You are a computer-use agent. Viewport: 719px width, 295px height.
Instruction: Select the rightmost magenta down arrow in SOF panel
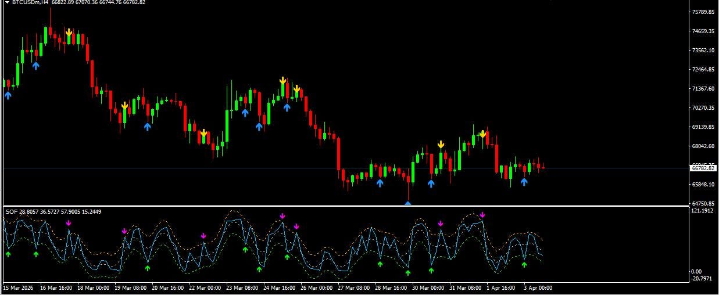point(482,215)
